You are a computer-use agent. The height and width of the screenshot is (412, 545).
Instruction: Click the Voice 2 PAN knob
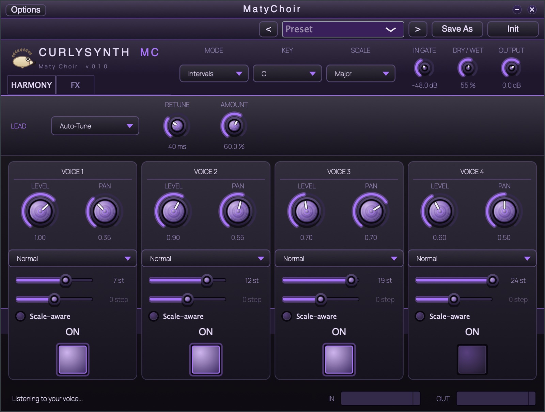coord(238,211)
